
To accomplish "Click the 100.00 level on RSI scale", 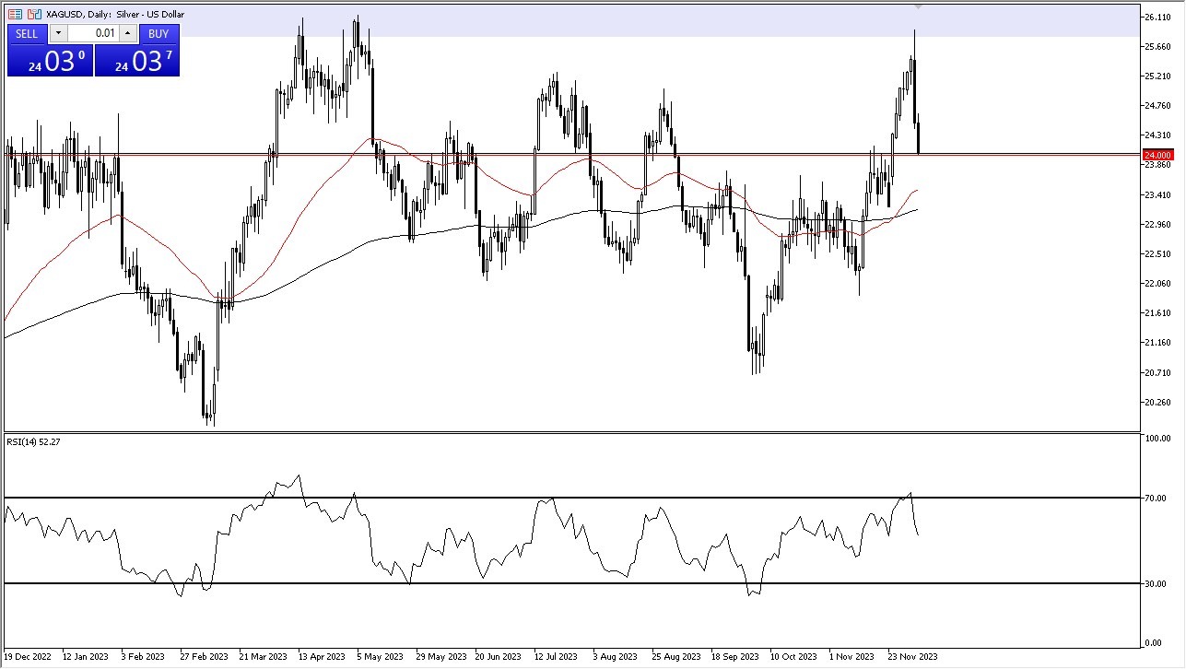I will pos(1157,439).
